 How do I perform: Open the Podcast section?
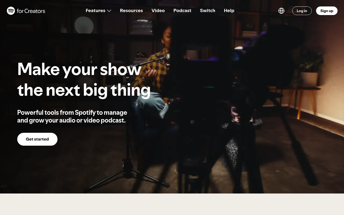tap(182, 10)
